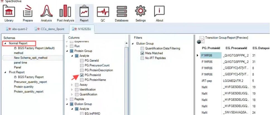
Task: Collapse Elution Group in Filters panel
Action: click(132, 44)
